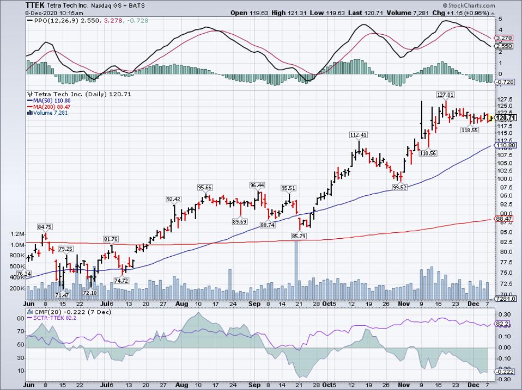Click the 800K volume axis label

click(x=17, y=256)
